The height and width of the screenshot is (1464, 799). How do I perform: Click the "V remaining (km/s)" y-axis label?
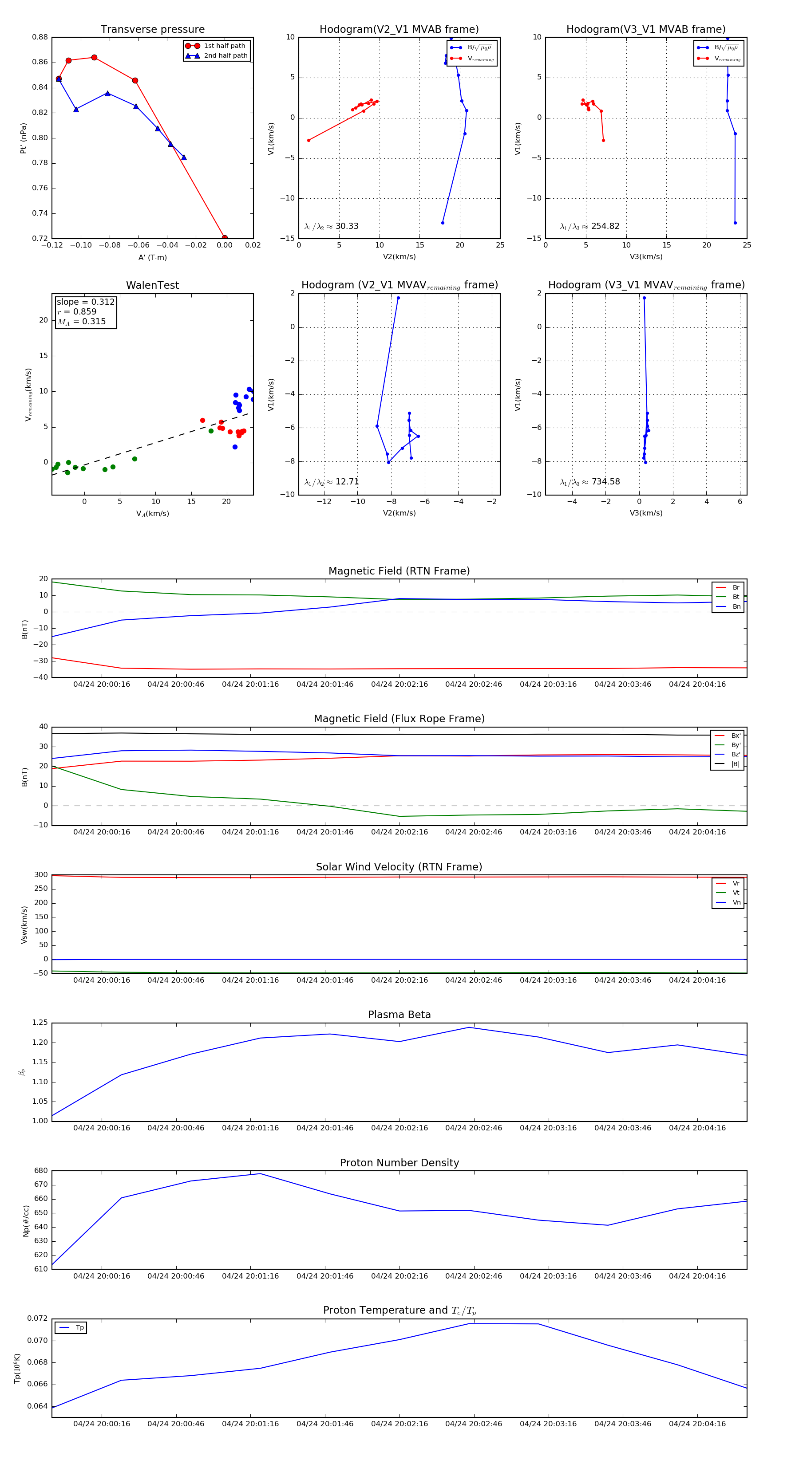pos(28,394)
